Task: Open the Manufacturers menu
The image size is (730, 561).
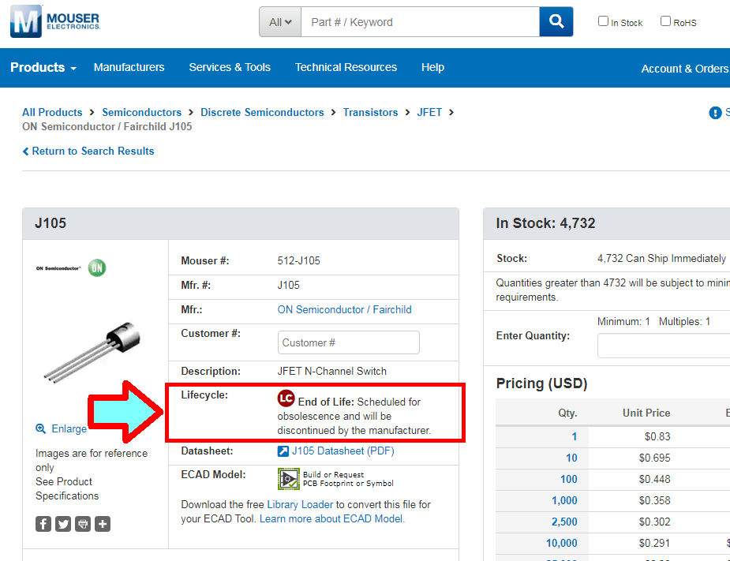Action: coord(129,68)
